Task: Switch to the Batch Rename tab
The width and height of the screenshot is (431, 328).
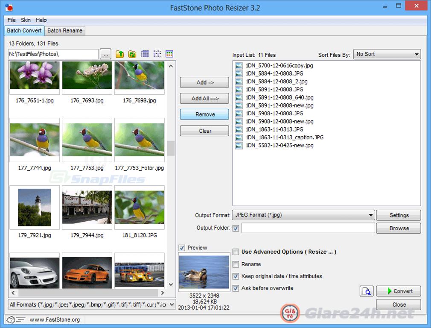Action: click(x=65, y=31)
